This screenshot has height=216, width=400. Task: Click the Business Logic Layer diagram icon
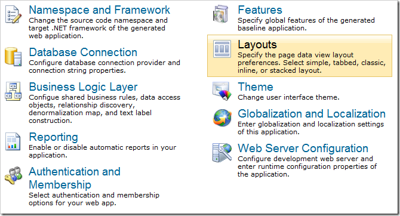pyautogui.click(x=13, y=91)
